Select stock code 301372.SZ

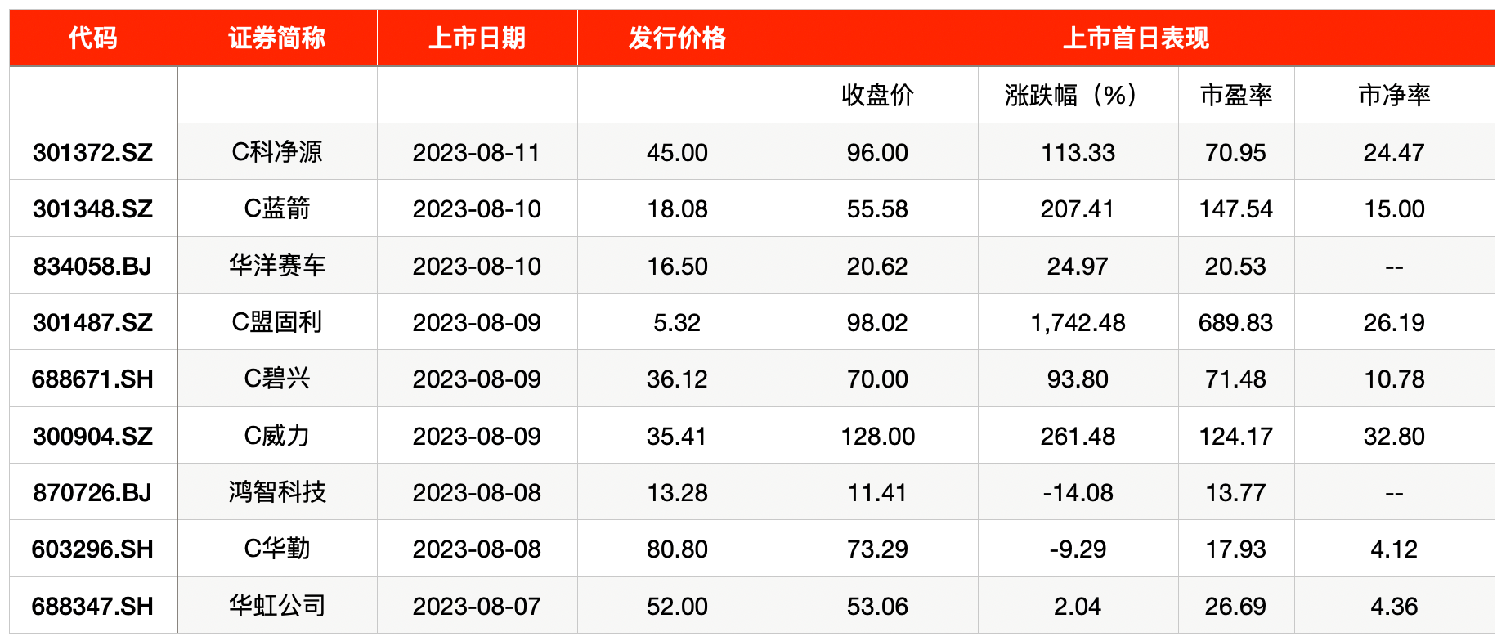point(93,152)
